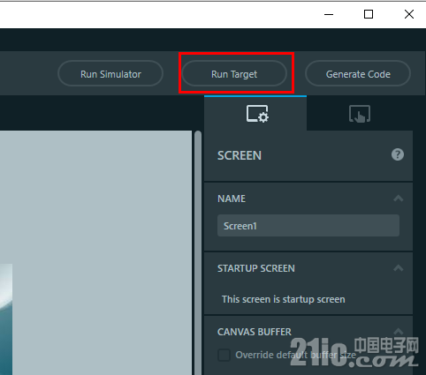This screenshot has height=375, width=426.
Task: Collapse the CANVAS BUFFER section
Action: coord(399,332)
